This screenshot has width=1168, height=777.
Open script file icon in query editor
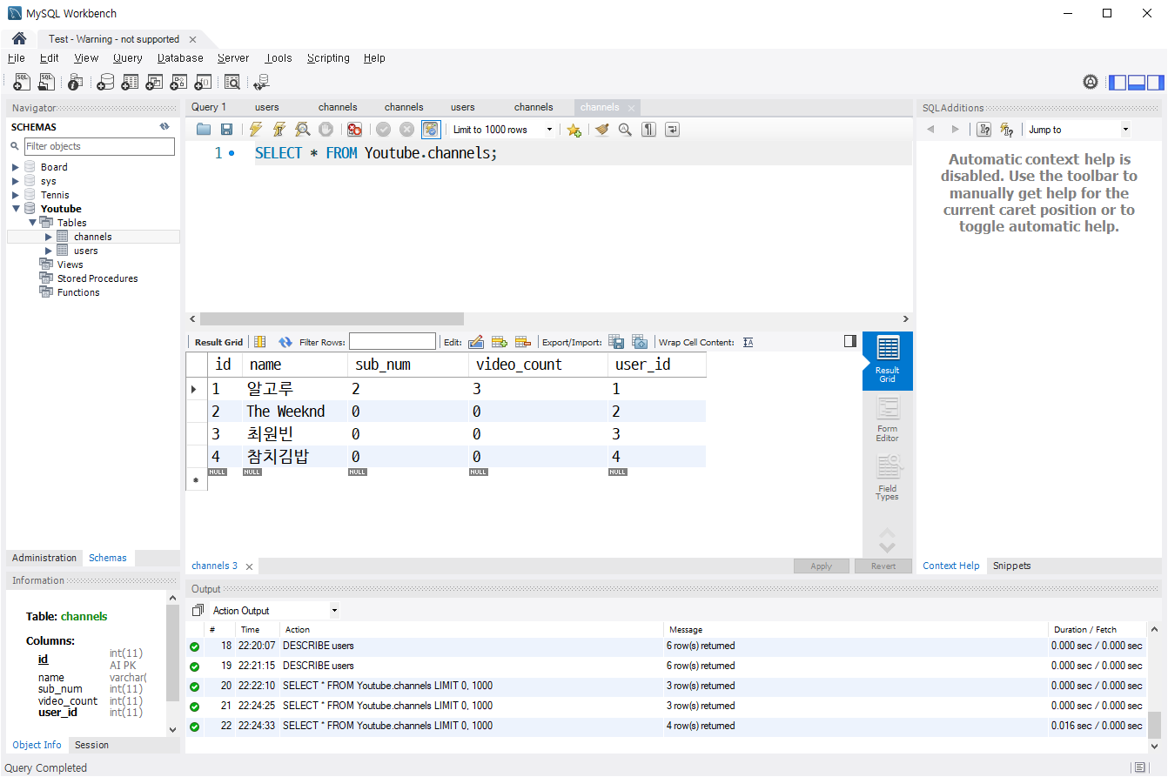pyautogui.click(x=204, y=130)
